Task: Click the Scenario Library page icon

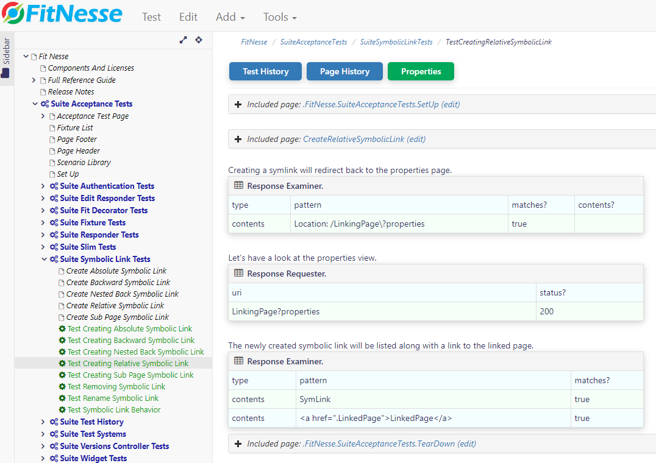Action: coord(52,163)
